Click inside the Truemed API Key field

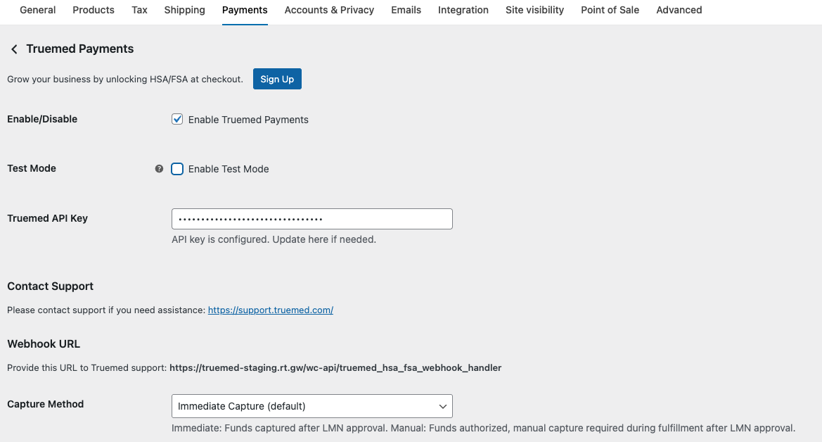[312, 219]
